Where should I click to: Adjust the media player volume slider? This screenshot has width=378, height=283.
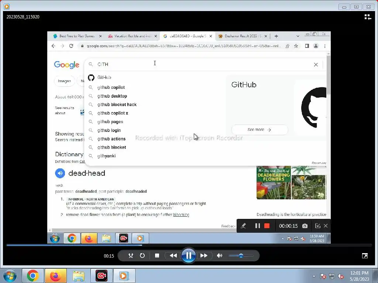[241, 256]
